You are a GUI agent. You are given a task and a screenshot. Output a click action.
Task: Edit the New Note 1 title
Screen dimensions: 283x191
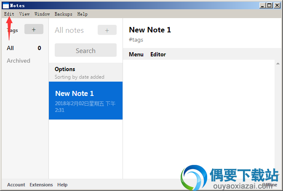click(150, 30)
